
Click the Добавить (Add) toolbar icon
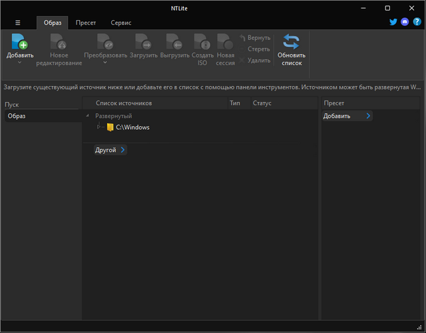point(19,43)
